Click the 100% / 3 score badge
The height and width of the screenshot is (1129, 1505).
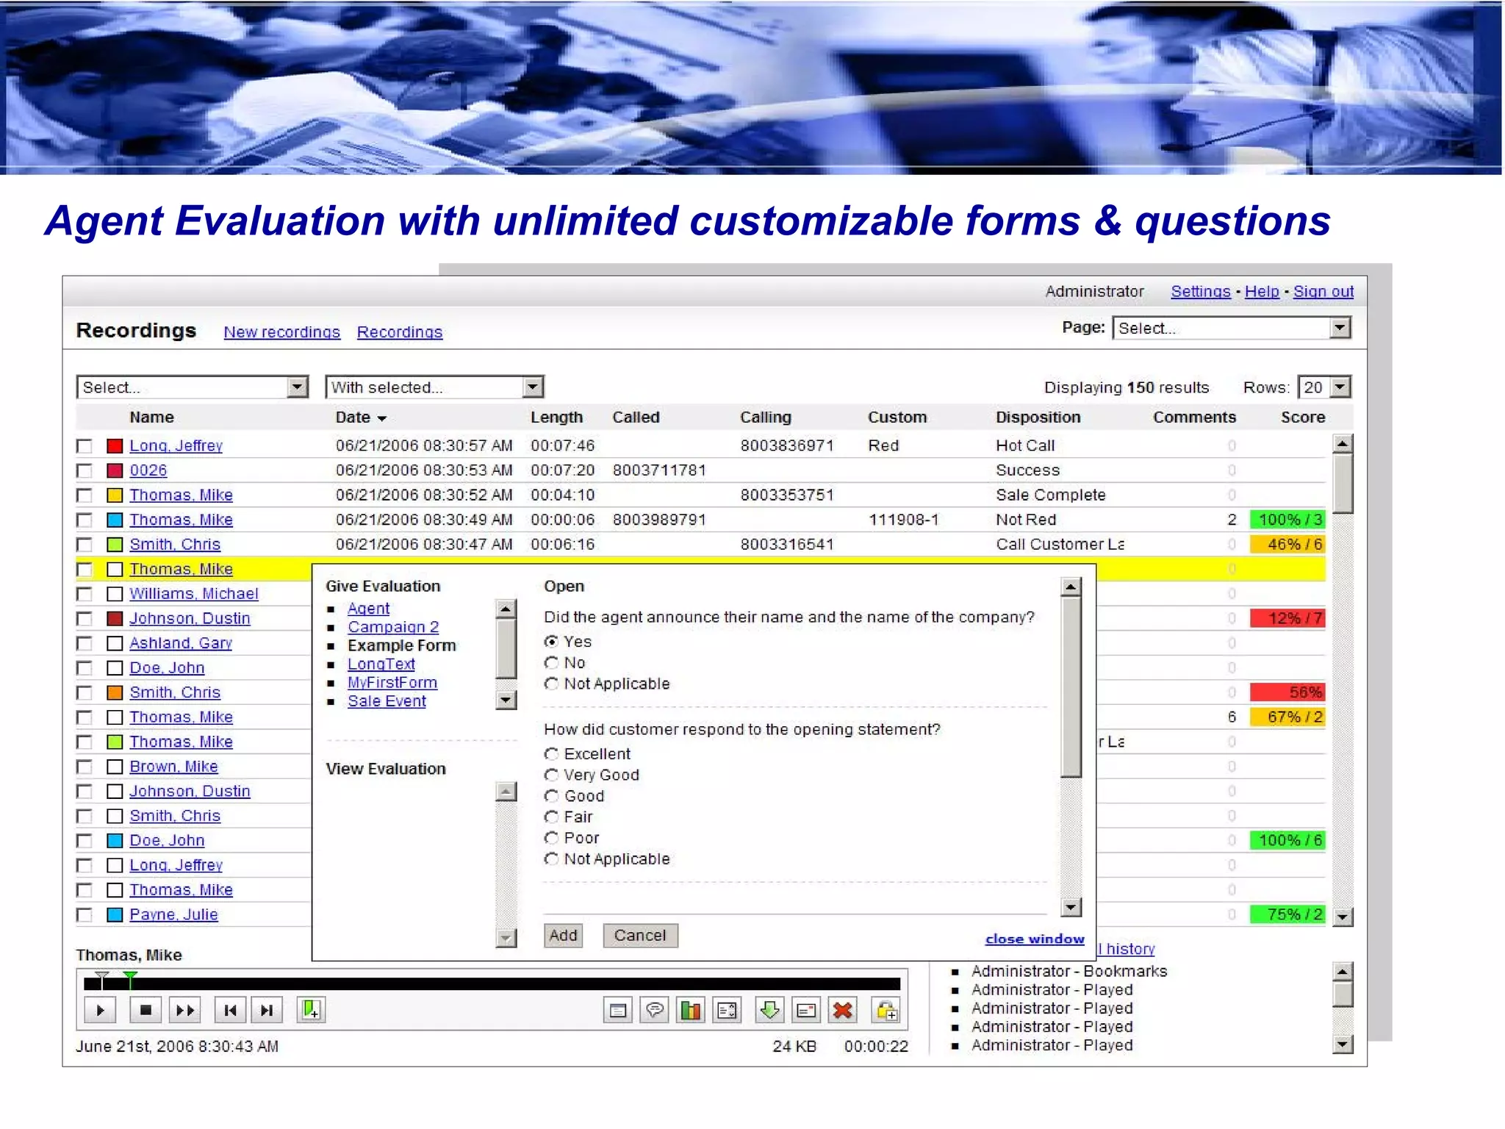pos(1288,520)
